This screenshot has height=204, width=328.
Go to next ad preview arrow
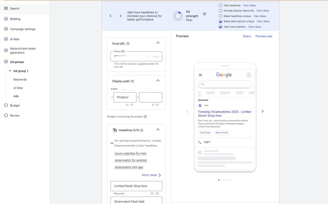[263, 111]
